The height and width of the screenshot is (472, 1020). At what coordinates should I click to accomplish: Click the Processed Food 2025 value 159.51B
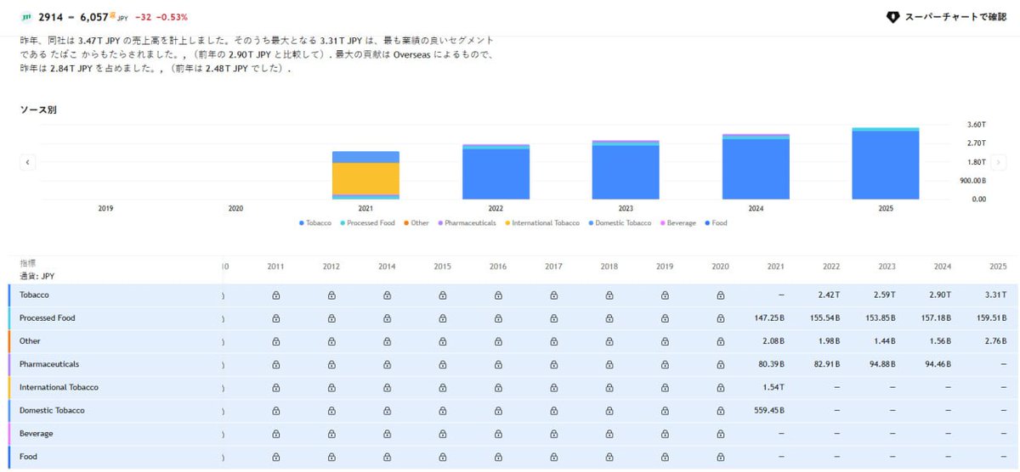point(992,318)
